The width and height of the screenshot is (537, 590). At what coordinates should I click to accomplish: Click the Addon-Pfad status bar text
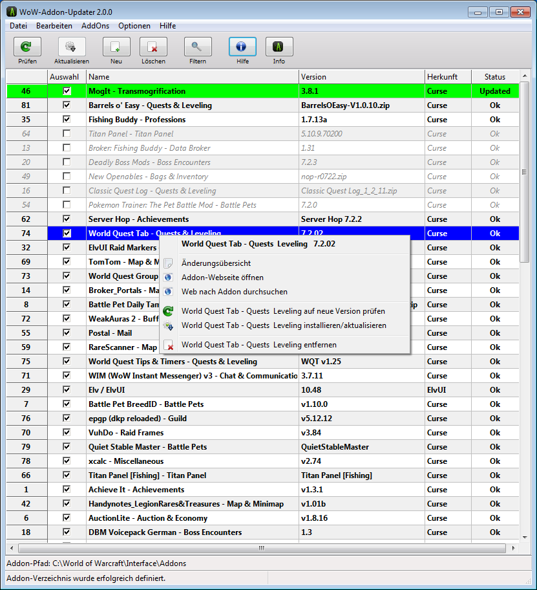tap(96, 563)
